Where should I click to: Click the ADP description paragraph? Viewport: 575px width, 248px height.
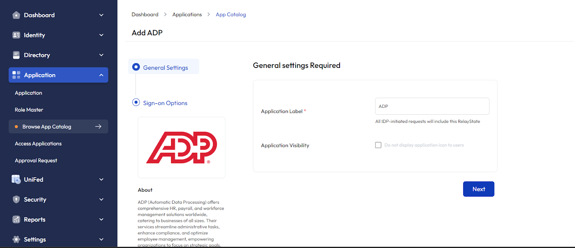tap(181, 224)
